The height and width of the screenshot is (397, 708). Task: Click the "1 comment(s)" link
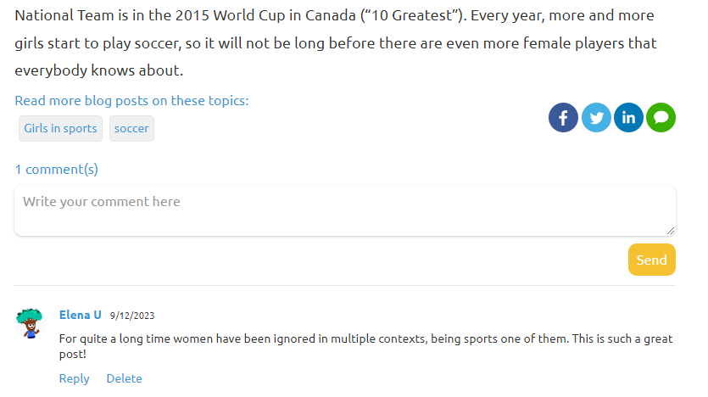pyautogui.click(x=57, y=169)
